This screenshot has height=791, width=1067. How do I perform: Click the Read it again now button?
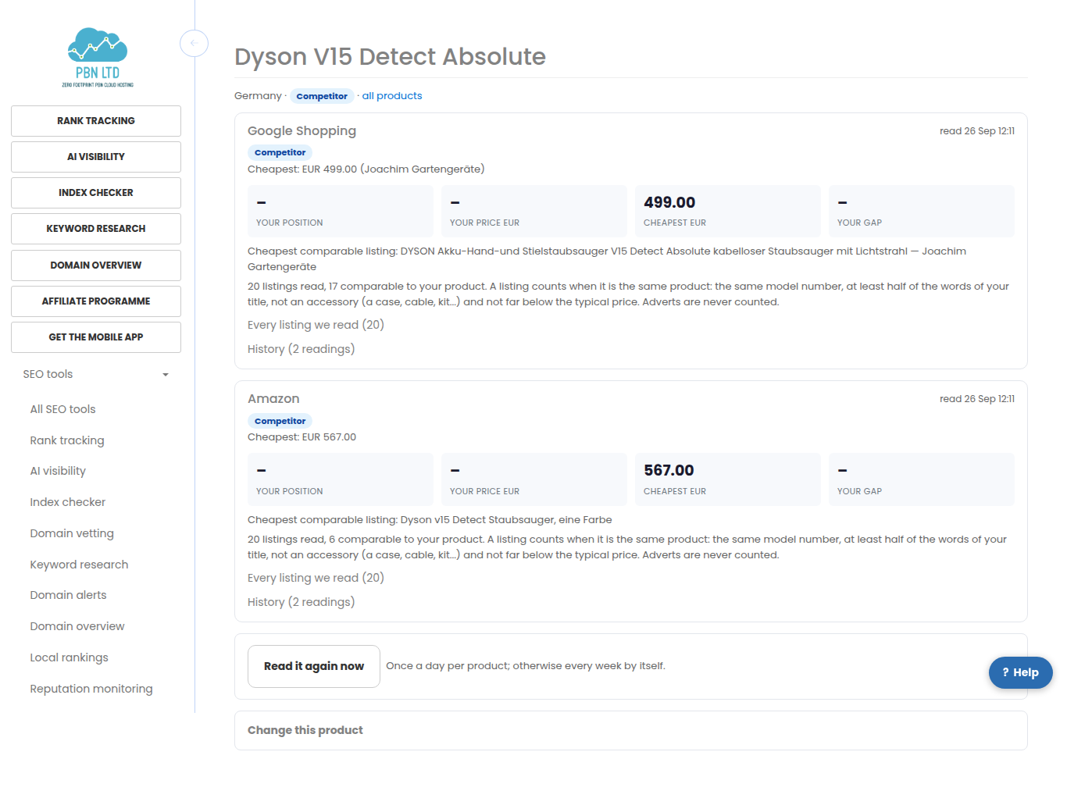[x=314, y=666]
